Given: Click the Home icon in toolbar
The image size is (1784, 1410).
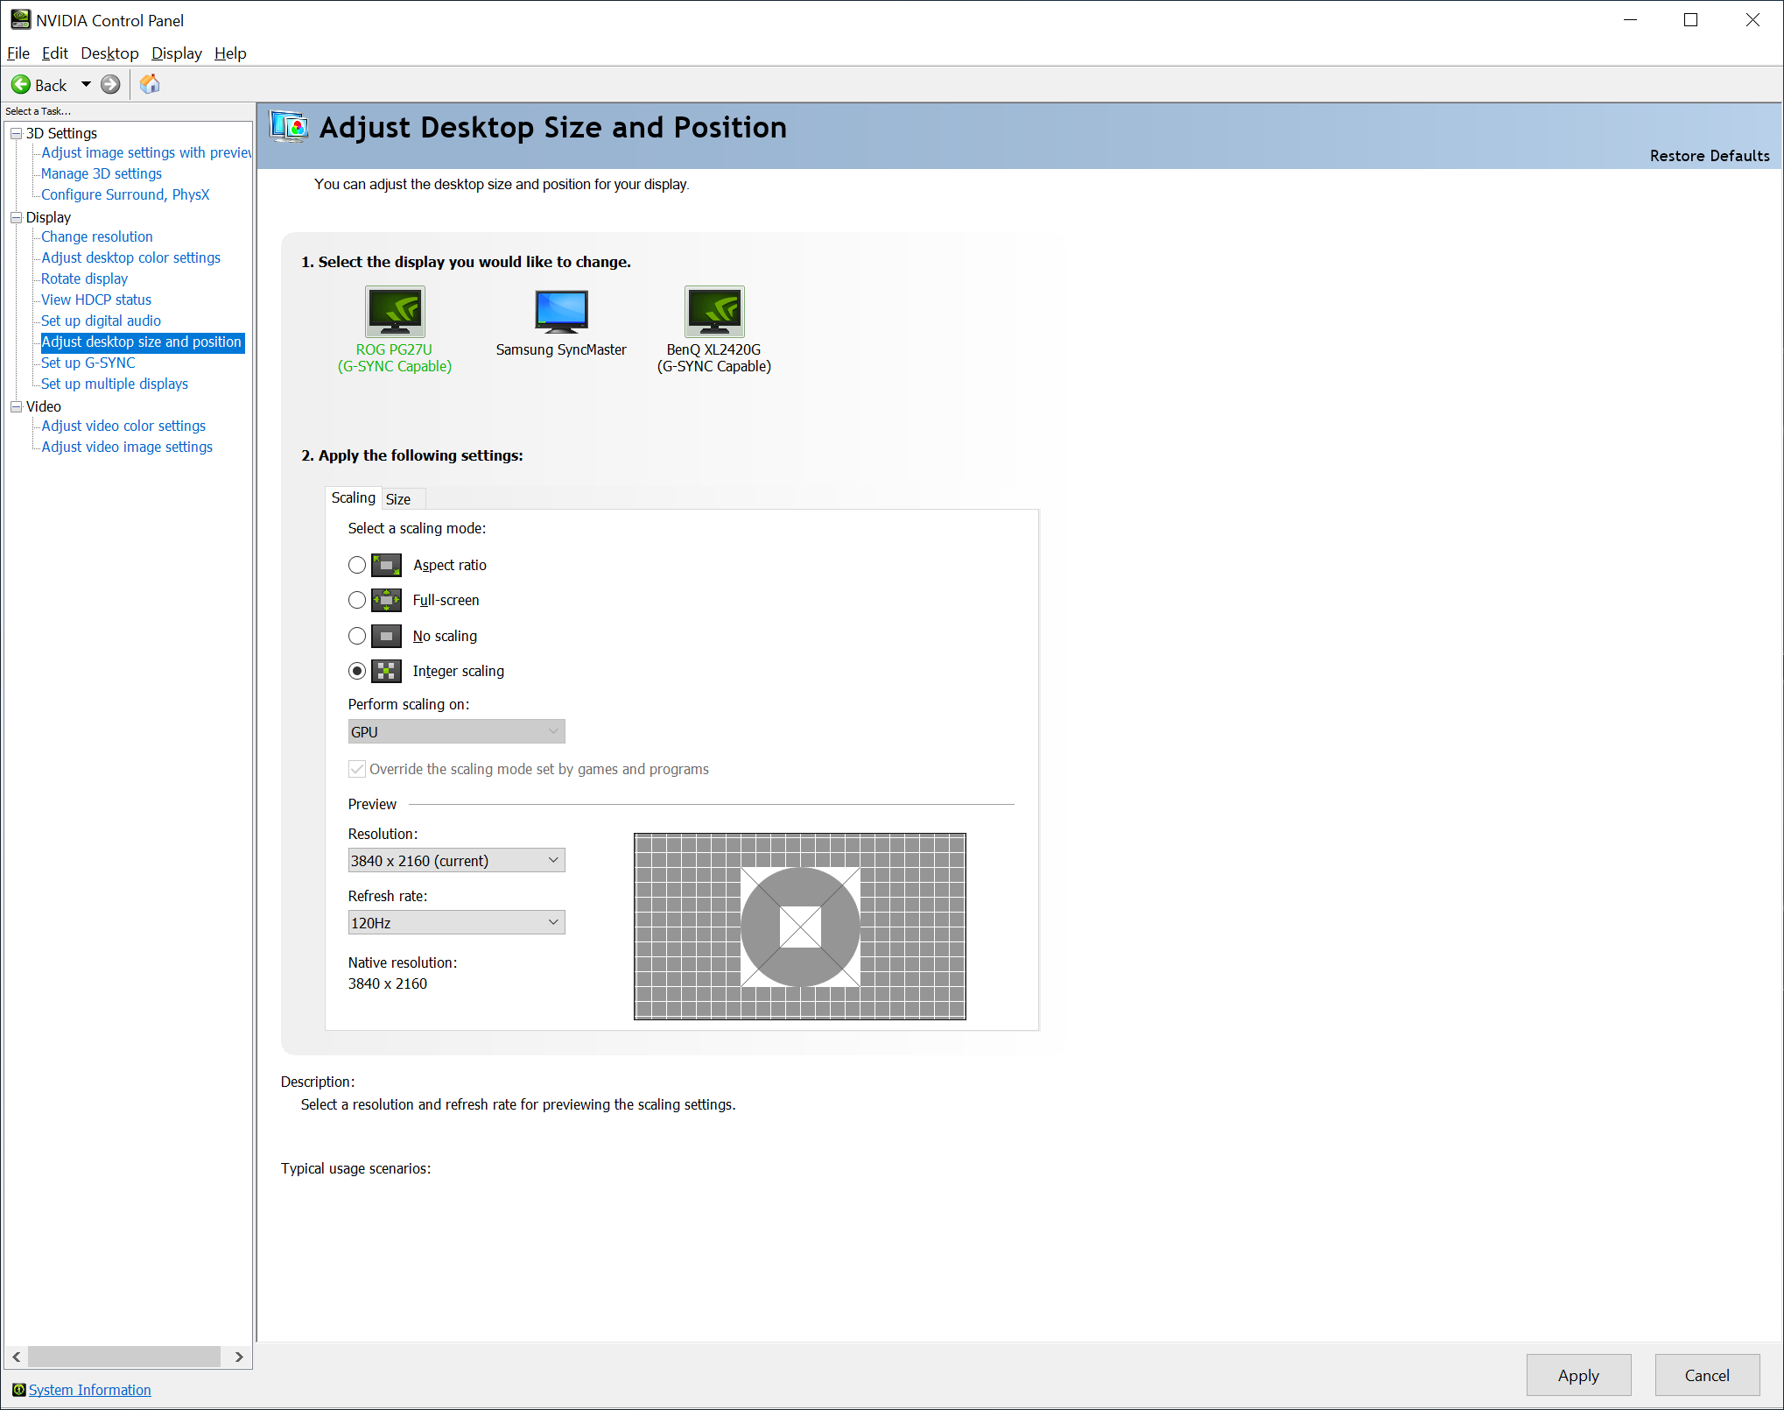Looking at the screenshot, I should (150, 84).
